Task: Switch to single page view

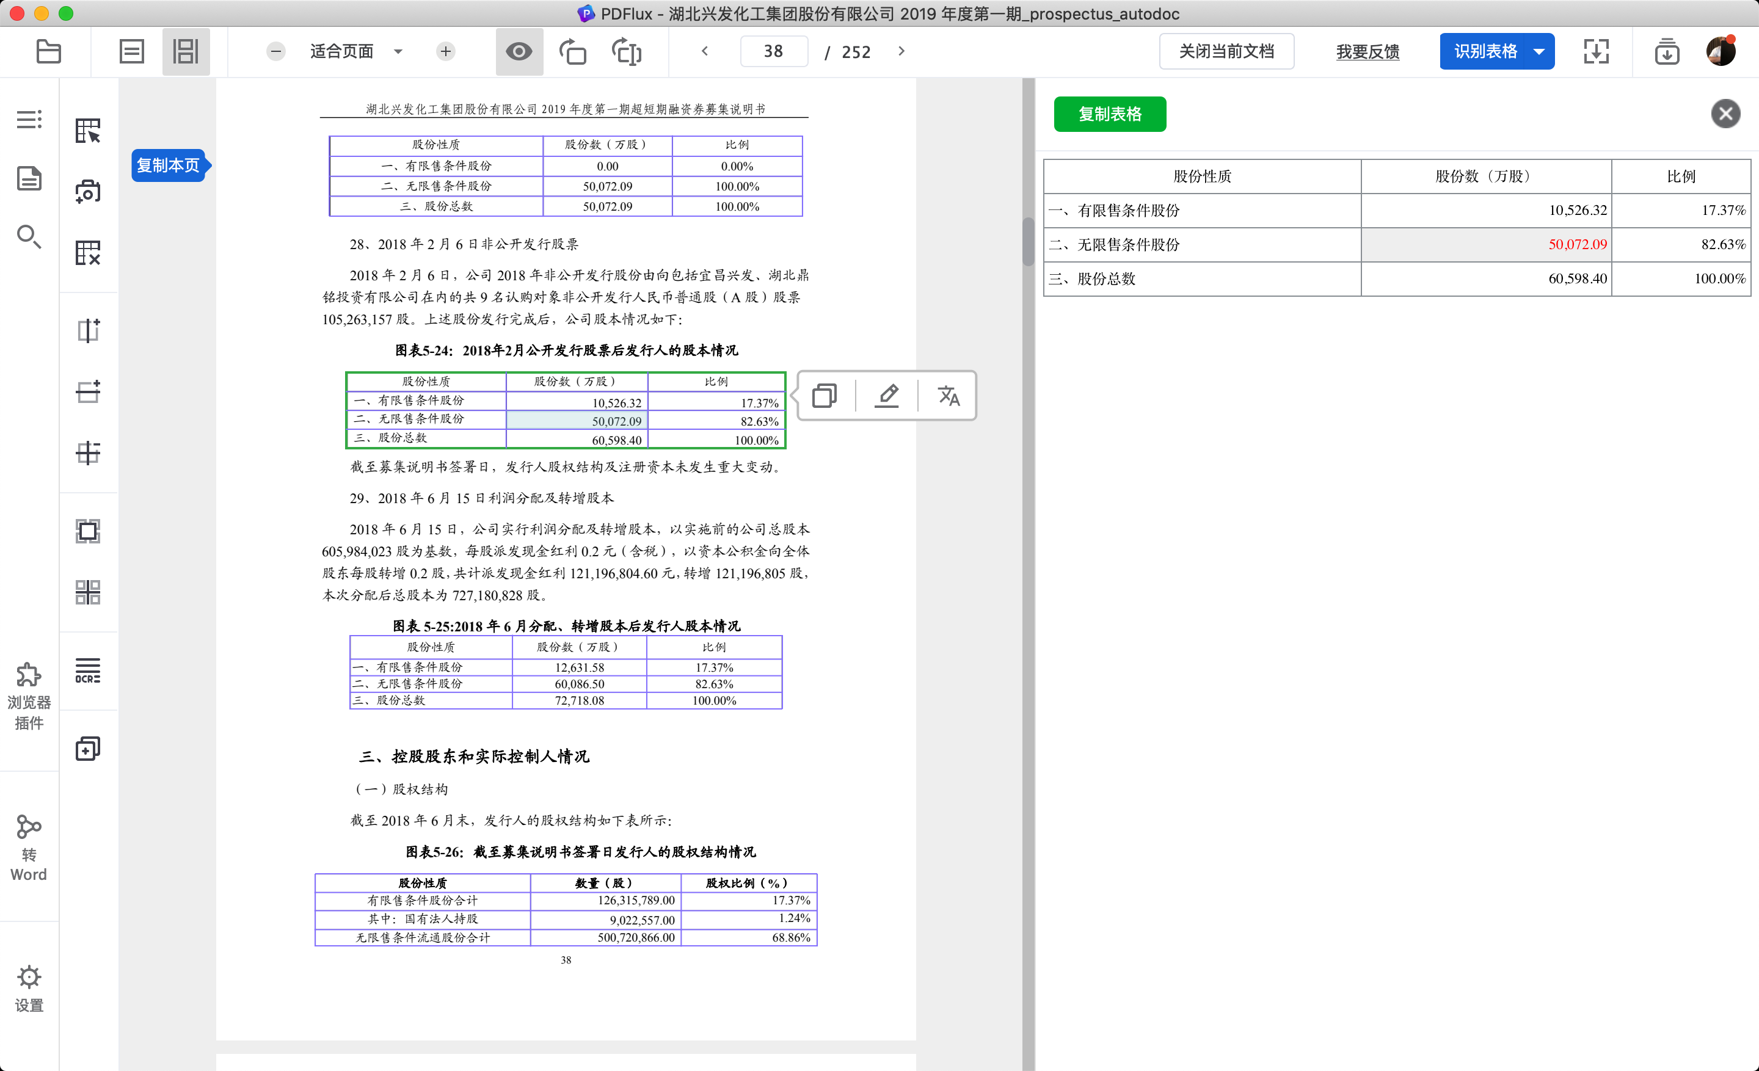Action: pos(131,51)
